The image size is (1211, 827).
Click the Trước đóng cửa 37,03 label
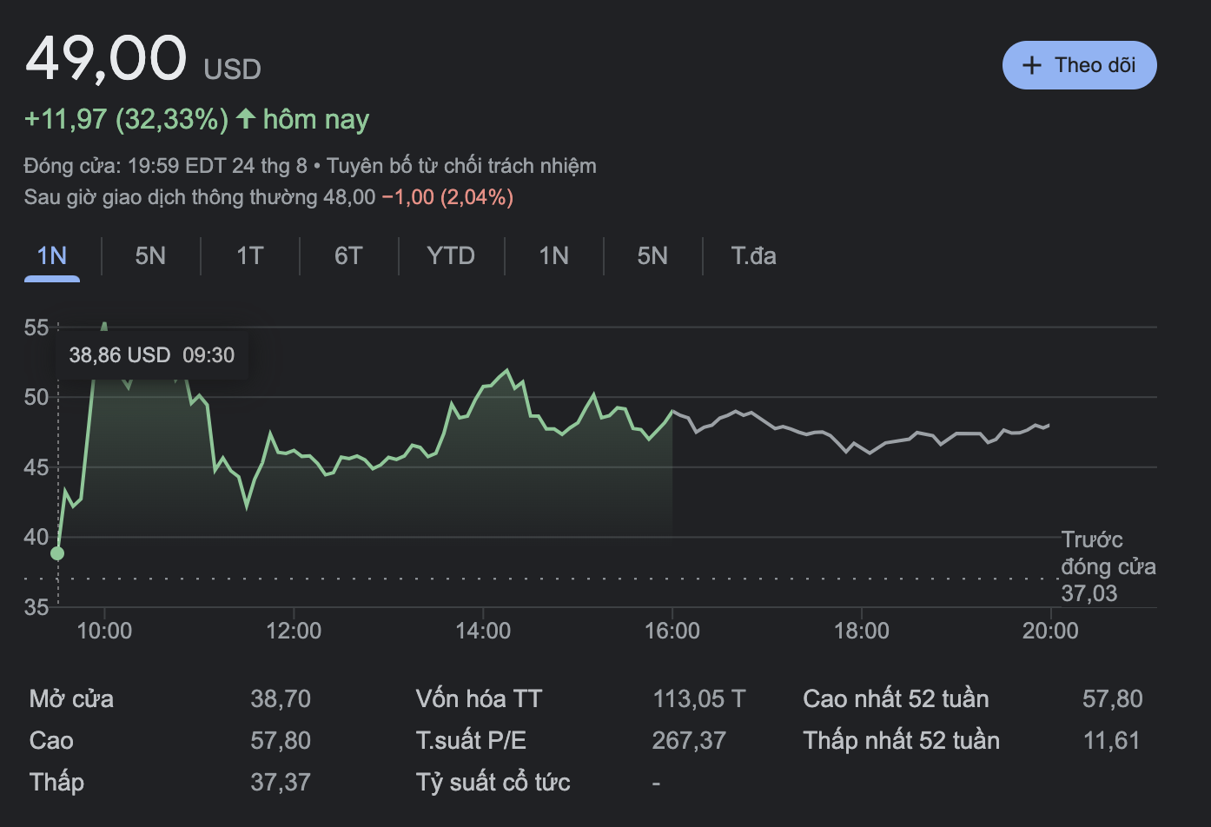click(1107, 566)
